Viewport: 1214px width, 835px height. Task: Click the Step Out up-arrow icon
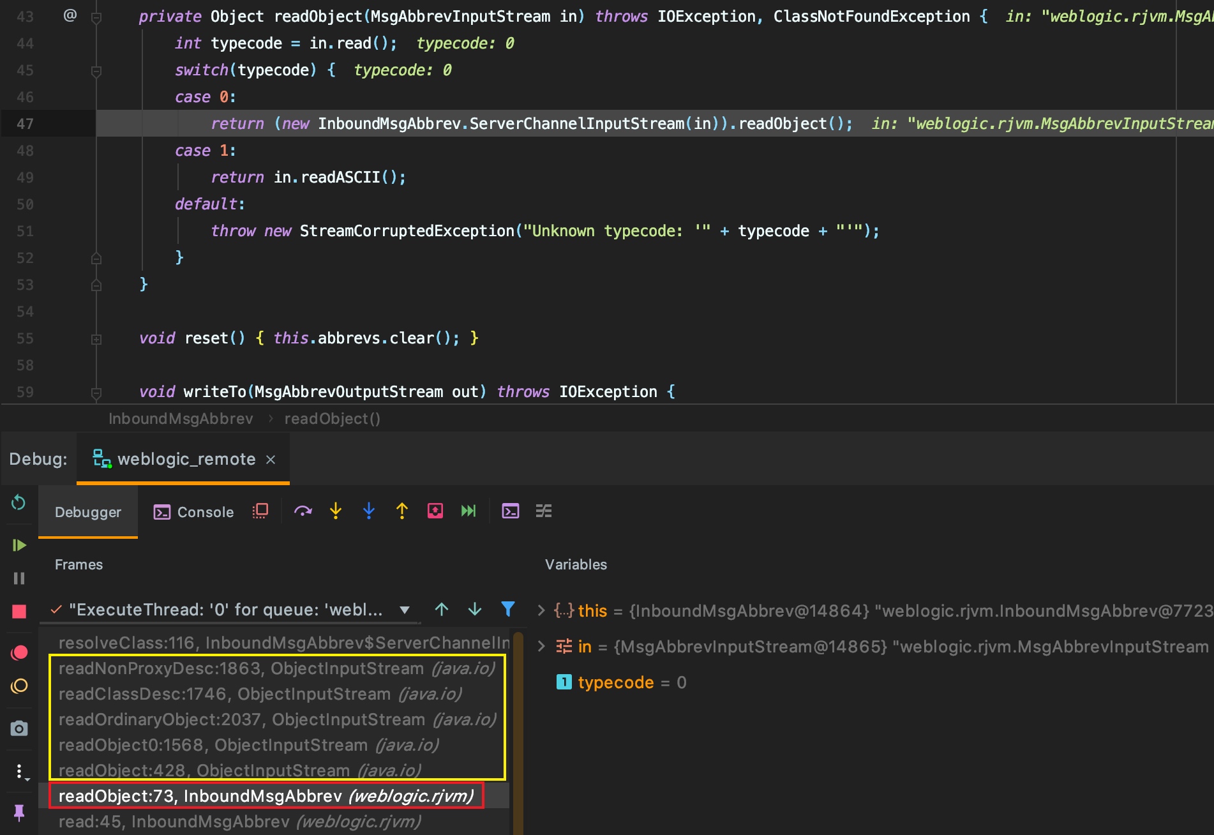click(x=402, y=511)
